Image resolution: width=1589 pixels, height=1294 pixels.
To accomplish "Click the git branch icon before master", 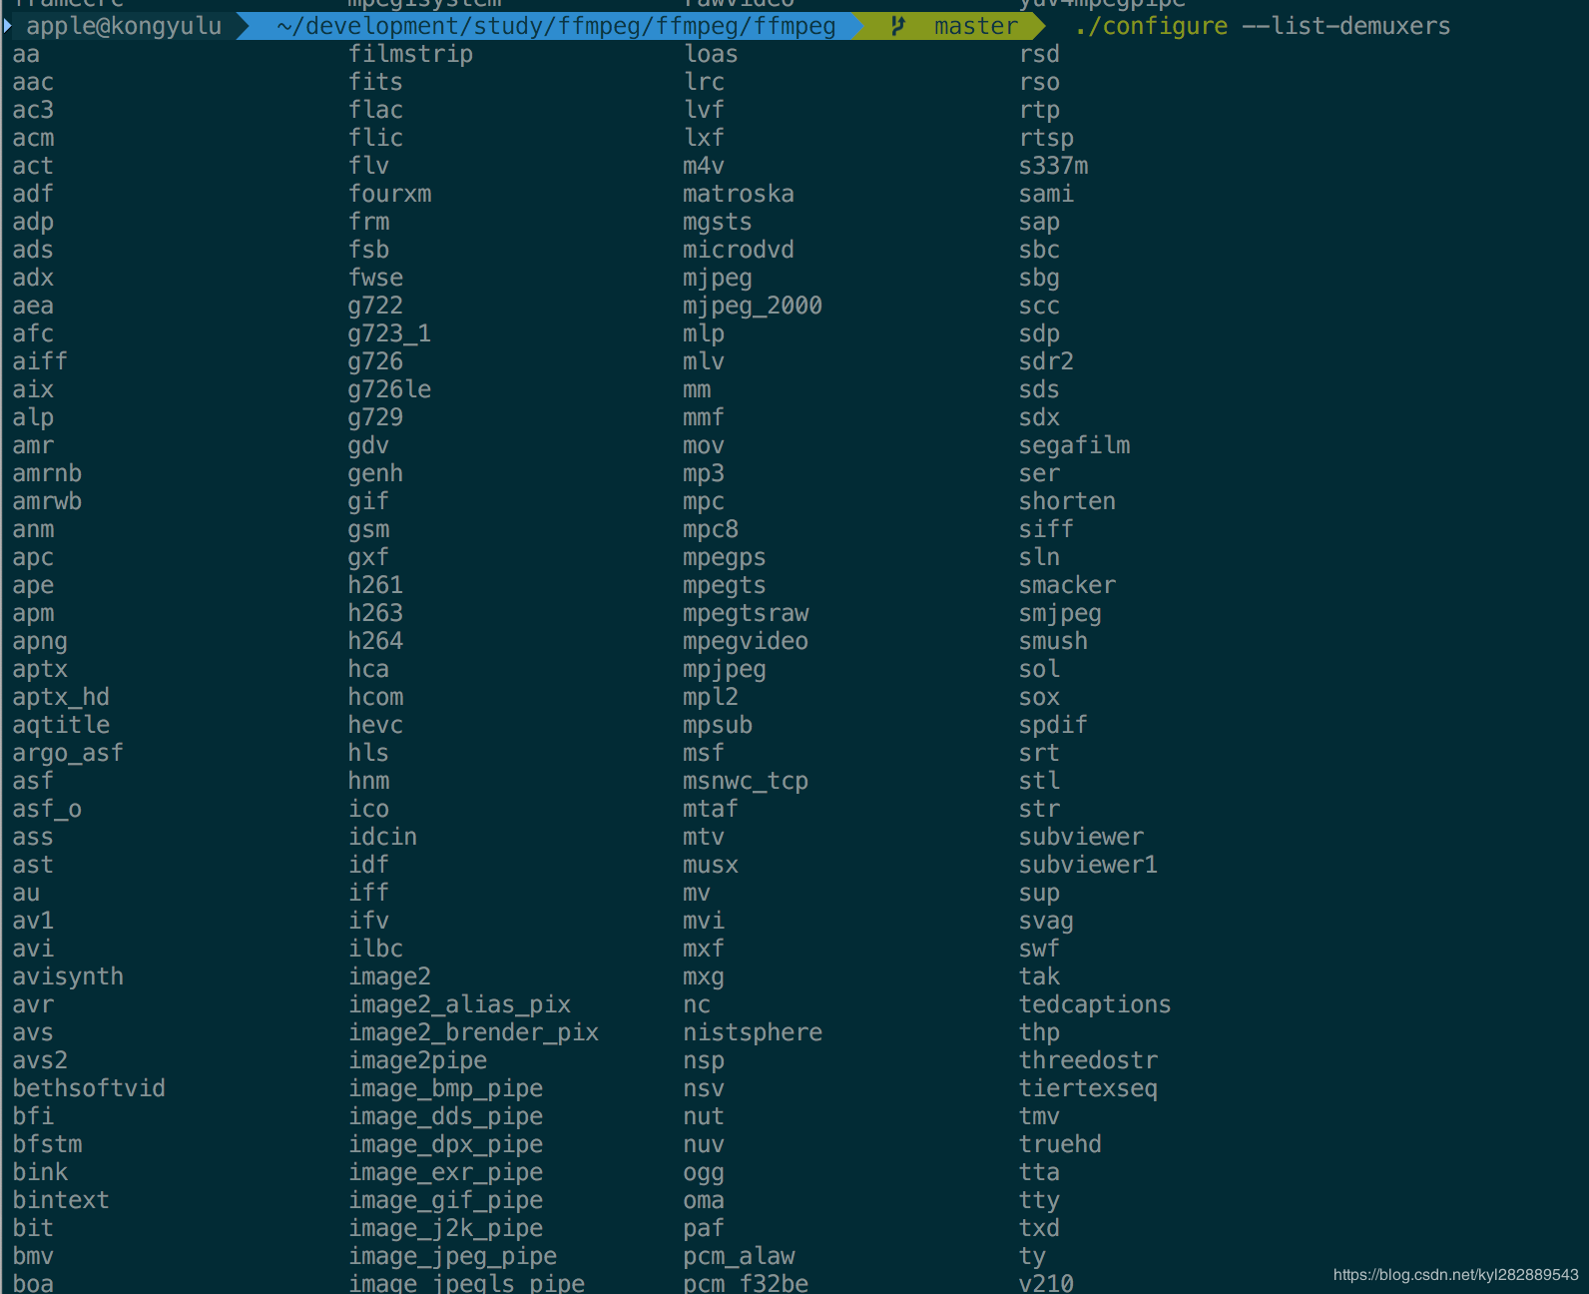I will 897,26.
